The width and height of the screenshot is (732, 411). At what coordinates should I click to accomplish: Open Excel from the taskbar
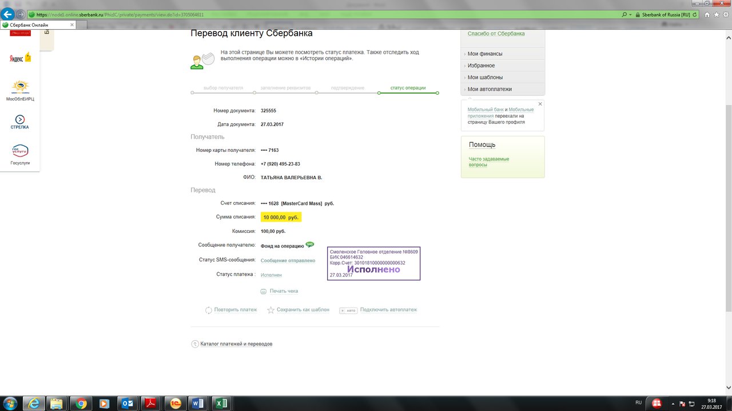pos(221,404)
